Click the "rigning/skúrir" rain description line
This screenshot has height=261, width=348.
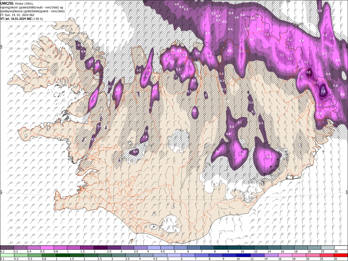(x=32, y=7)
